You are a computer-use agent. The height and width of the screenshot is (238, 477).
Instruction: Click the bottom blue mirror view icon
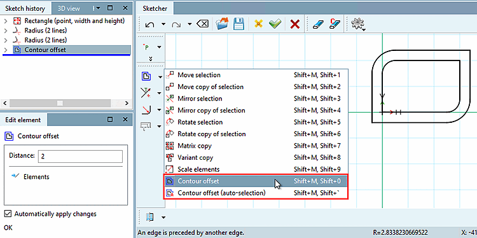(150, 217)
